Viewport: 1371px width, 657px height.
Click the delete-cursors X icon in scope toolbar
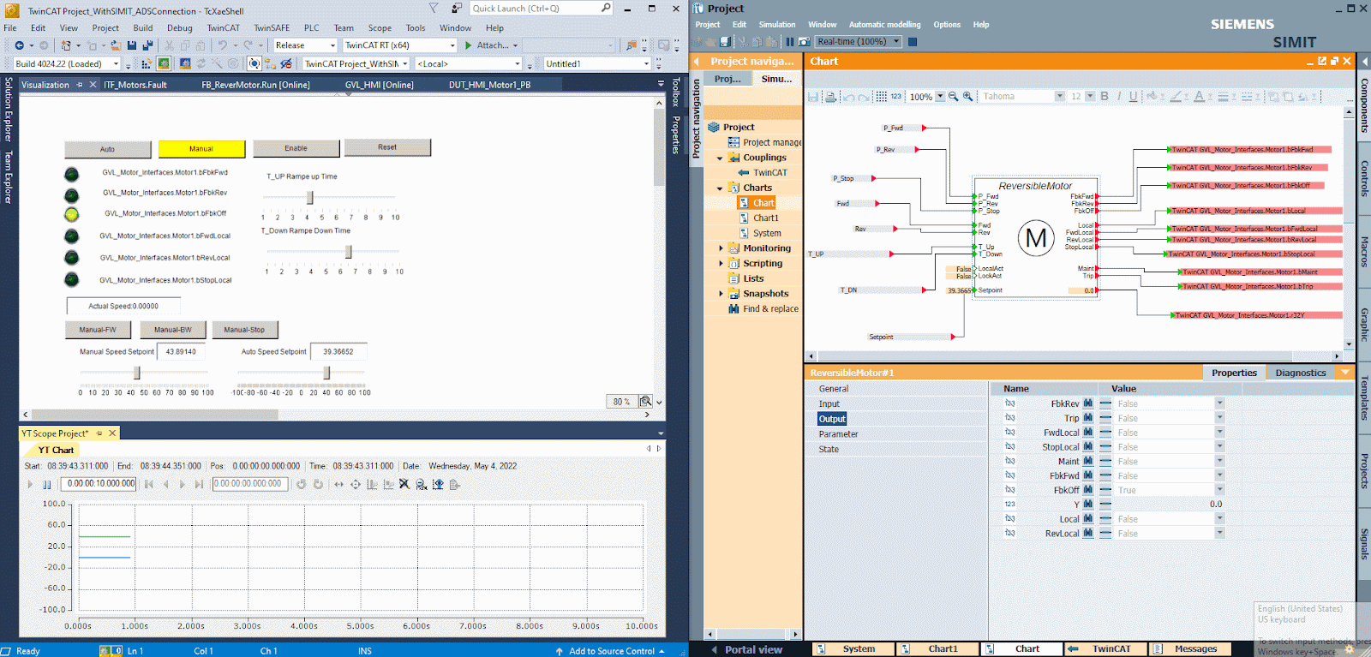[404, 484]
